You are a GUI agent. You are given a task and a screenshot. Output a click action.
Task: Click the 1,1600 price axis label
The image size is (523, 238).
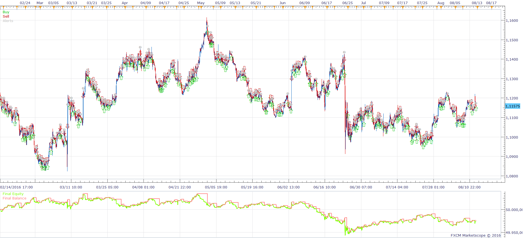512,21
